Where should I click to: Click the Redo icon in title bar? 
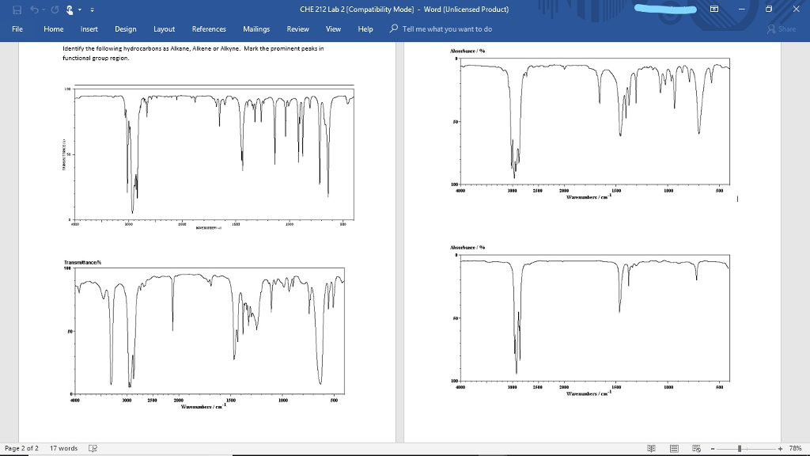pyautogui.click(x=53, y=9)
